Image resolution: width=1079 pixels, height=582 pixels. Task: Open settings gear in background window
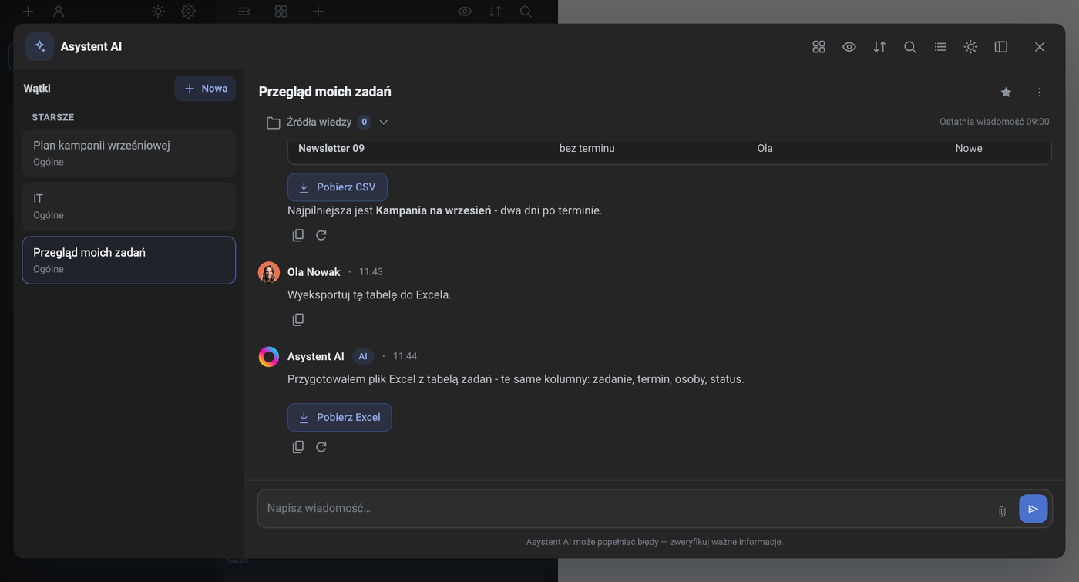click(x=189, y=12)
